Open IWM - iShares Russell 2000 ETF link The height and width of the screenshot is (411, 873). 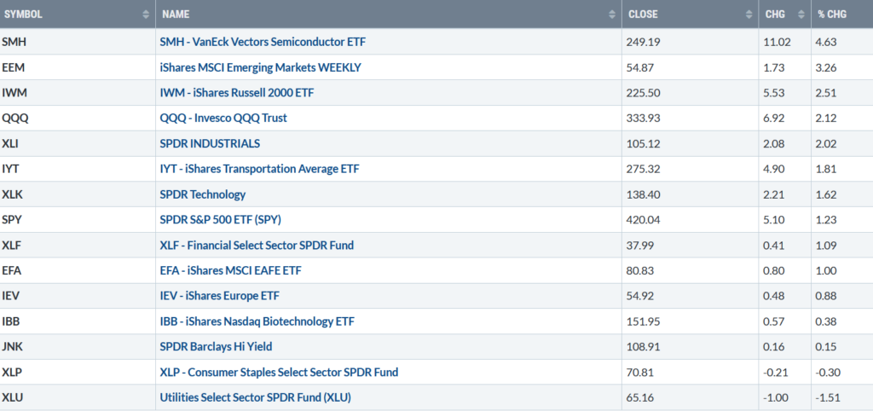237,93
